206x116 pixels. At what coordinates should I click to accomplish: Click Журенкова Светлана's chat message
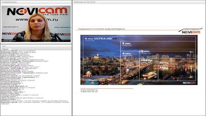coord(13,92)
